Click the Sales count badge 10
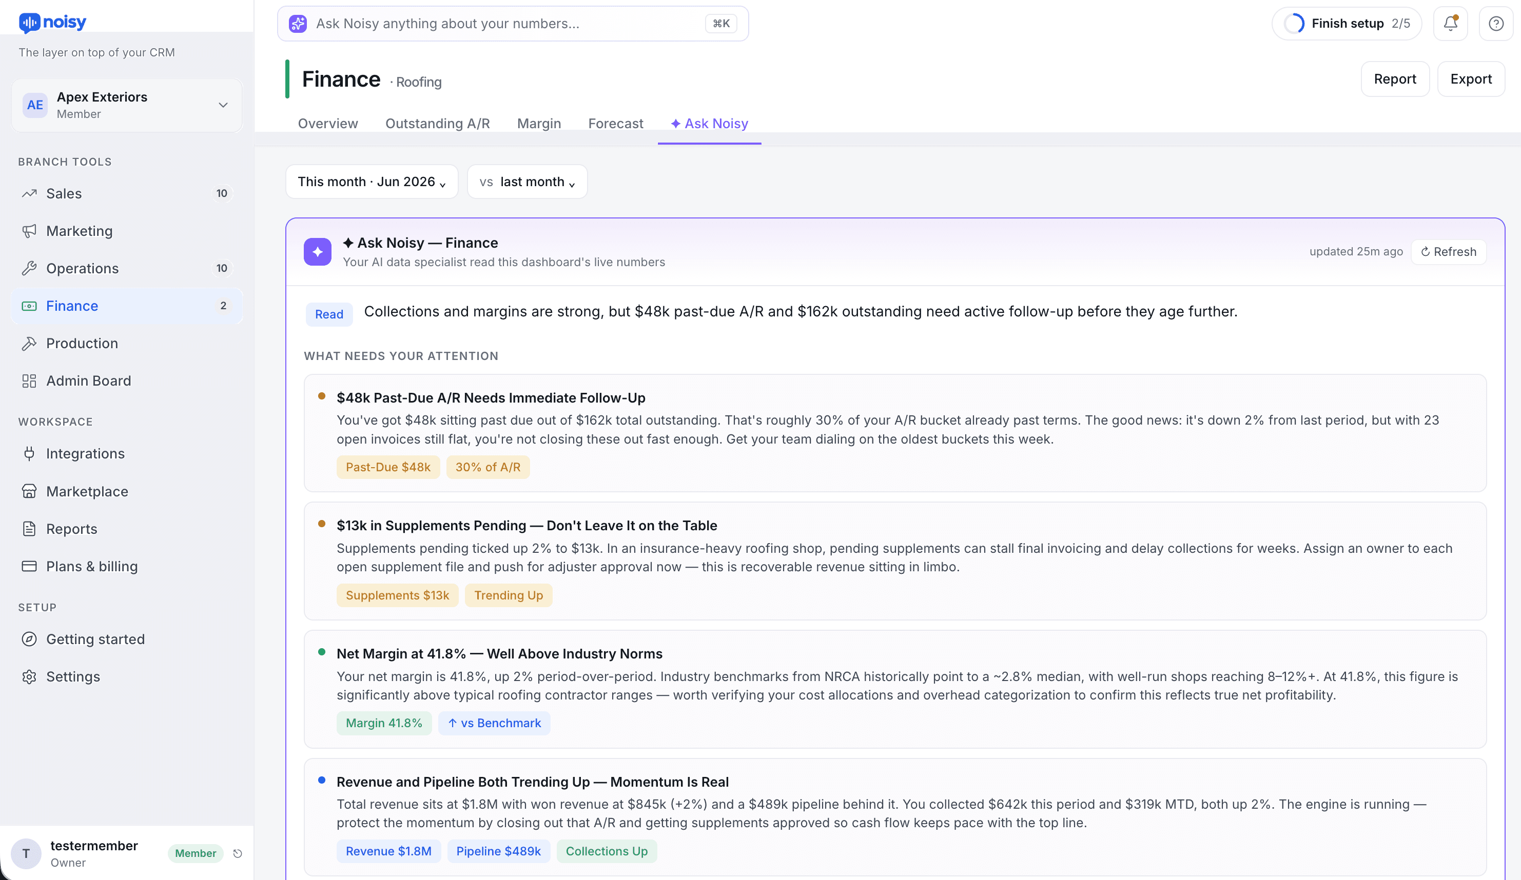The image size is (1521, 880). click(222, 194)
